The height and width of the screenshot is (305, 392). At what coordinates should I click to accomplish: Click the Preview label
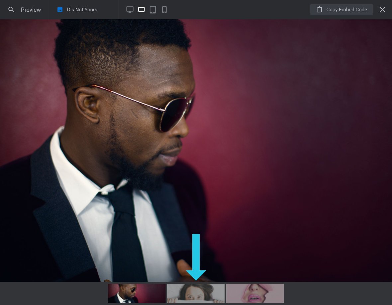click(31, 10)
